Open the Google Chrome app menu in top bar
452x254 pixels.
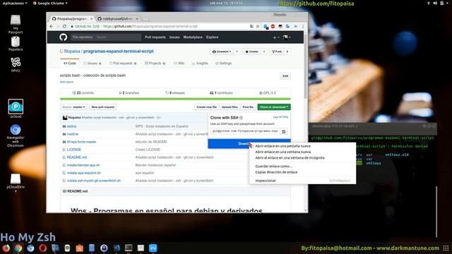50,3
